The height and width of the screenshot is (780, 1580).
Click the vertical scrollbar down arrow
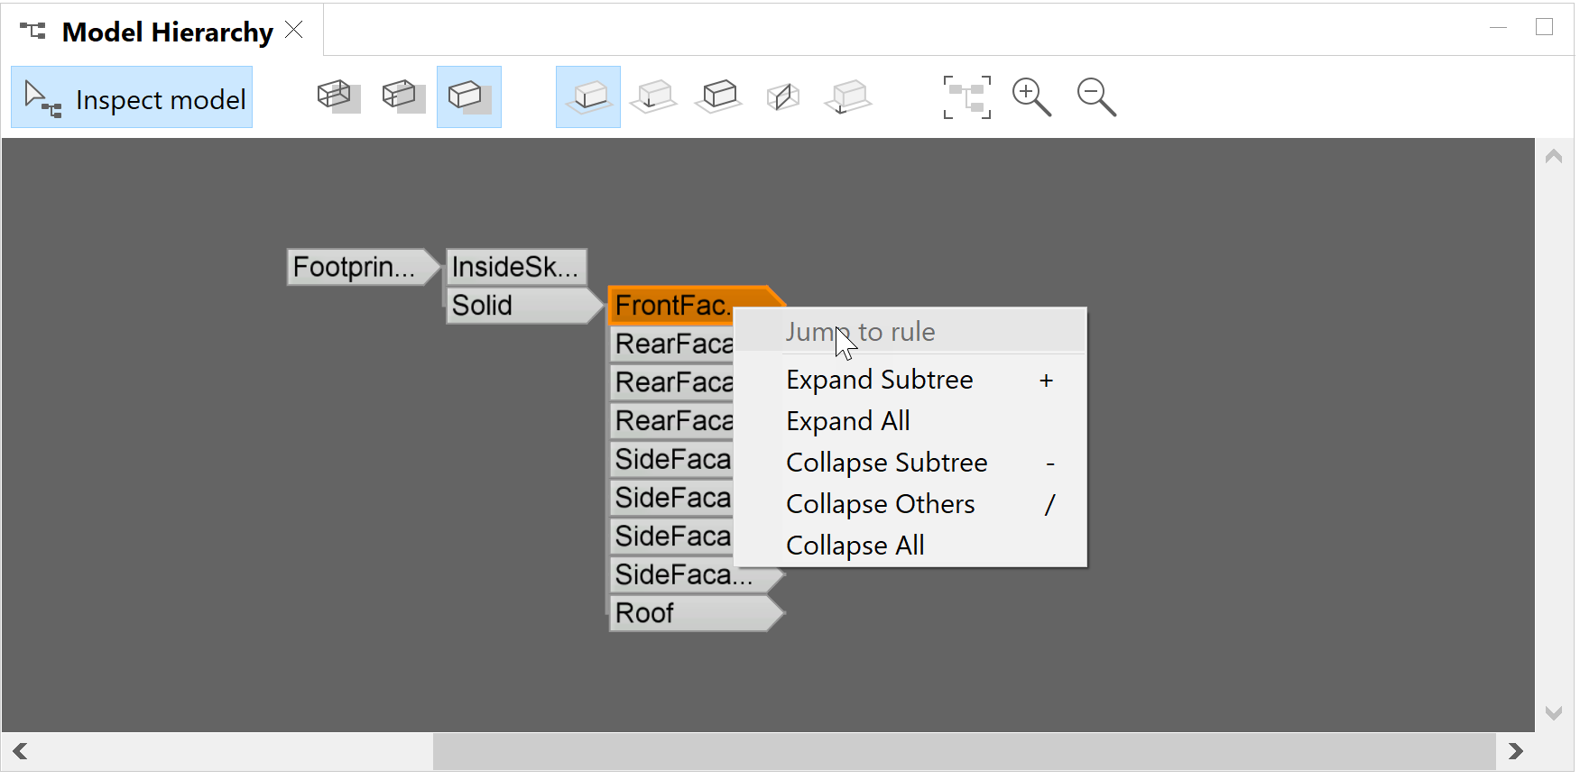[x=1553, y=713]
